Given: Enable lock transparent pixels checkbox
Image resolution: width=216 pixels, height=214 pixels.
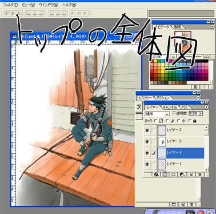Looking at the screenshot, I should (155, 121).
